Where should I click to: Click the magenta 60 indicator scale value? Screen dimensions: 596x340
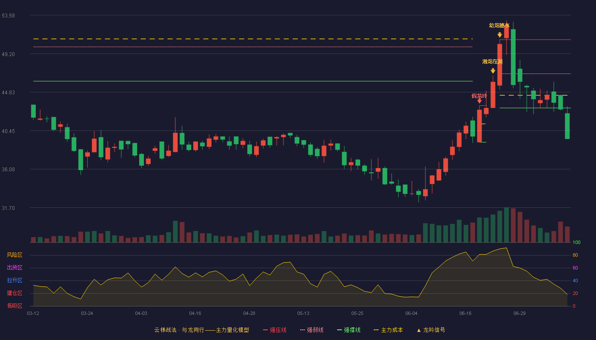click(x=575, y=268)
